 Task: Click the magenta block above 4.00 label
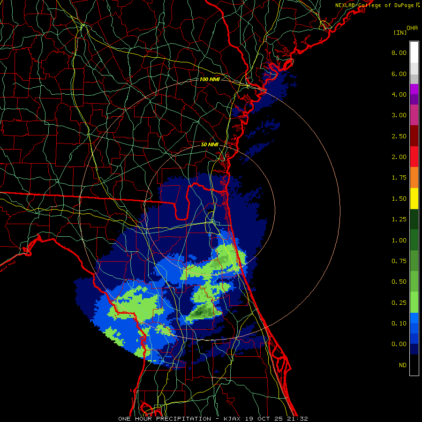(414, 89)
